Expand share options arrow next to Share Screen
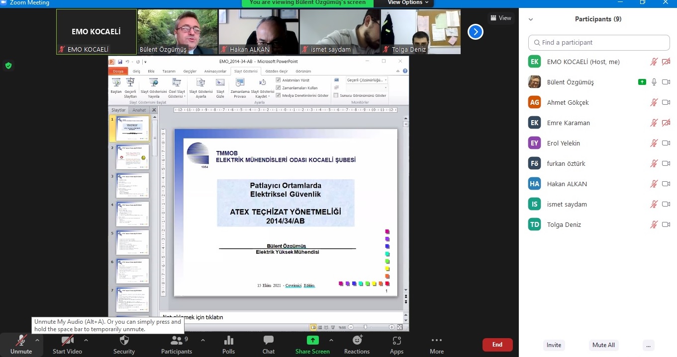Viewport: 677px width, 357px height. (331, 341)
